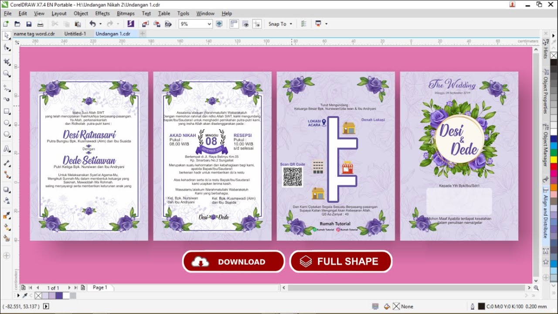Open the Snap To dropdown
Viewport: 558px width, 314px height.
click(x=280, y=24)
